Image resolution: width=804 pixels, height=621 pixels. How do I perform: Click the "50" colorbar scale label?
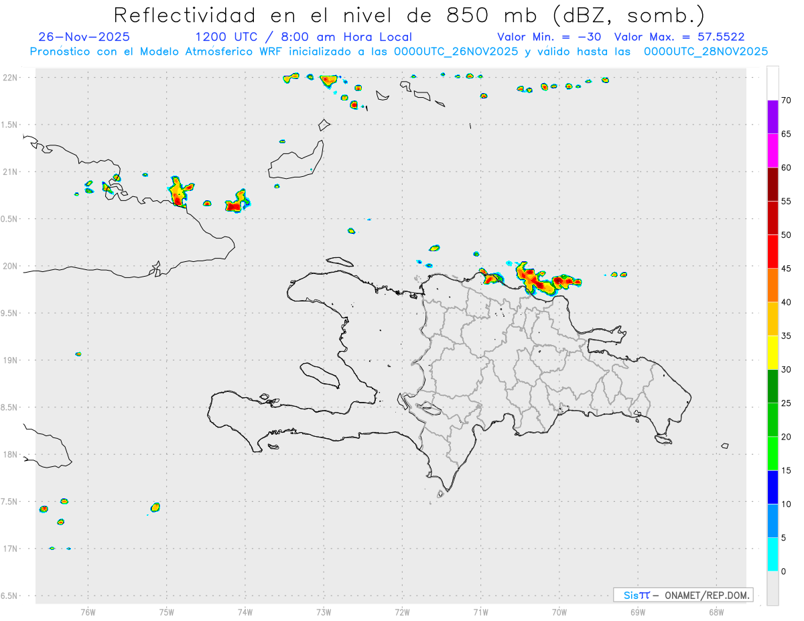(x=786, y=235)
